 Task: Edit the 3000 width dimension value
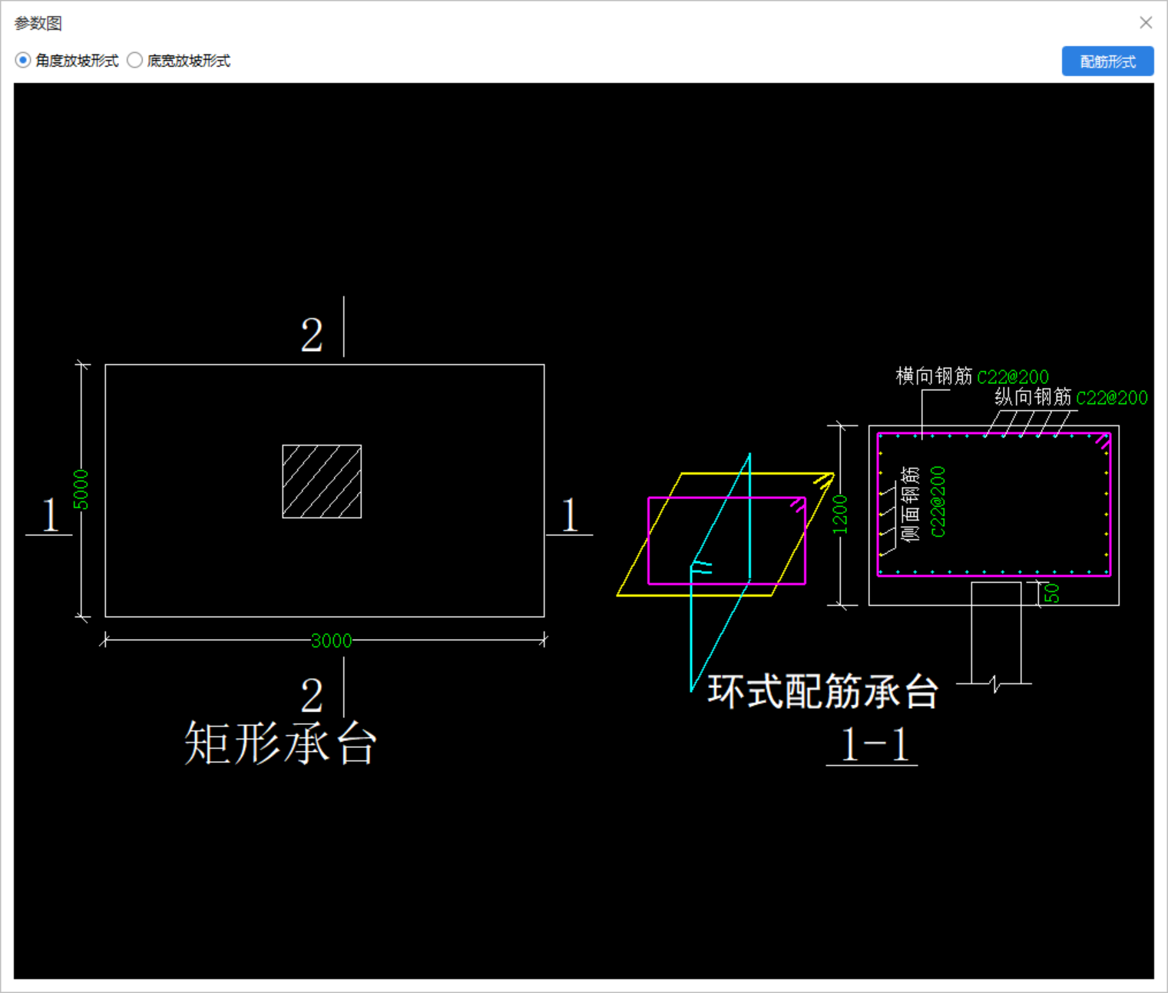click(332, 640)
